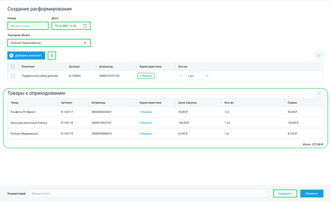Image resolution: width=331 pixels, height=202 pixels.
Task: Click the trash delete icon button
Action: (x=52, y=55)
